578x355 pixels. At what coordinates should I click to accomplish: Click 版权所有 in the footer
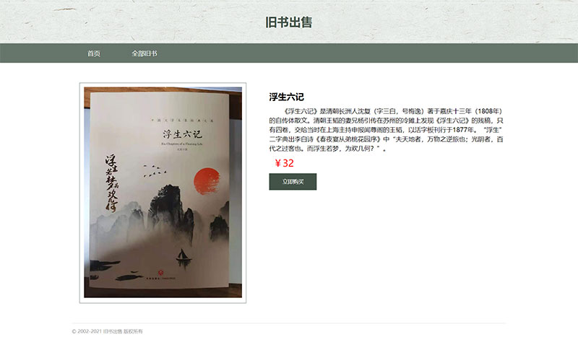point(133,331)
